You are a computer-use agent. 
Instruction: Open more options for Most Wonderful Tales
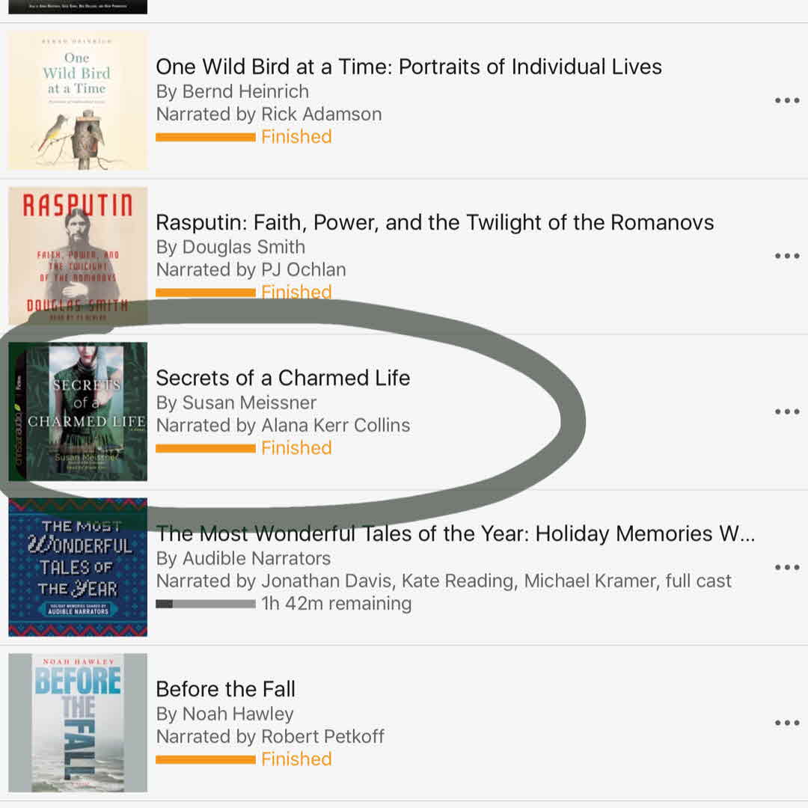click(787, 568)
